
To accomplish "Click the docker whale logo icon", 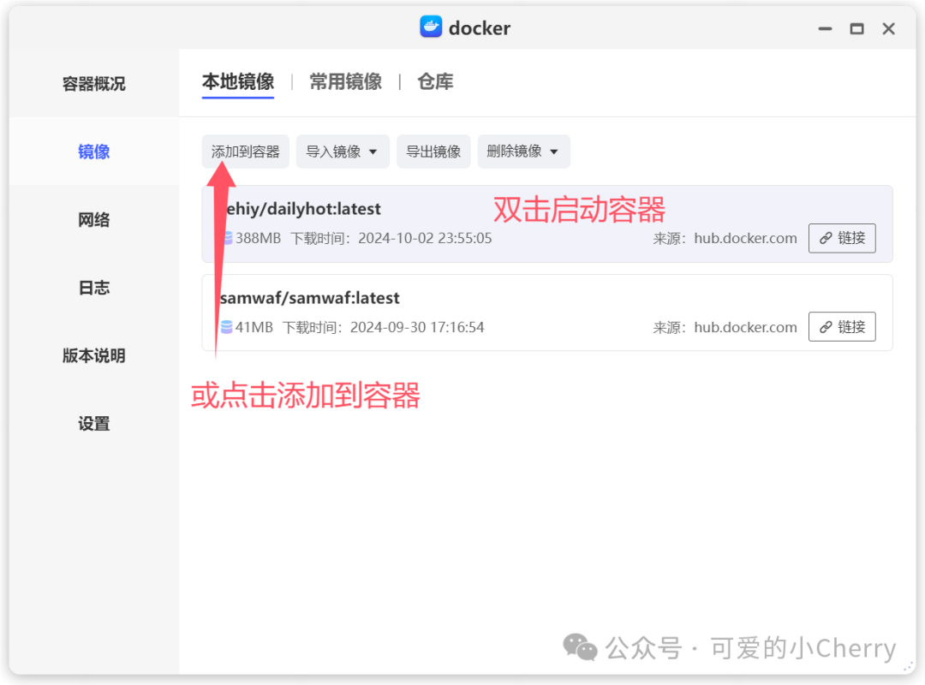I will (x=431, y=27).
